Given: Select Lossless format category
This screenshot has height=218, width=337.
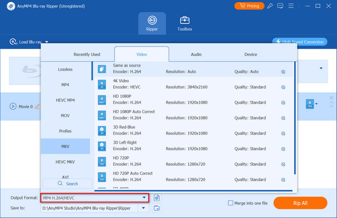Looking at the screenshot, I should point(65,69).
